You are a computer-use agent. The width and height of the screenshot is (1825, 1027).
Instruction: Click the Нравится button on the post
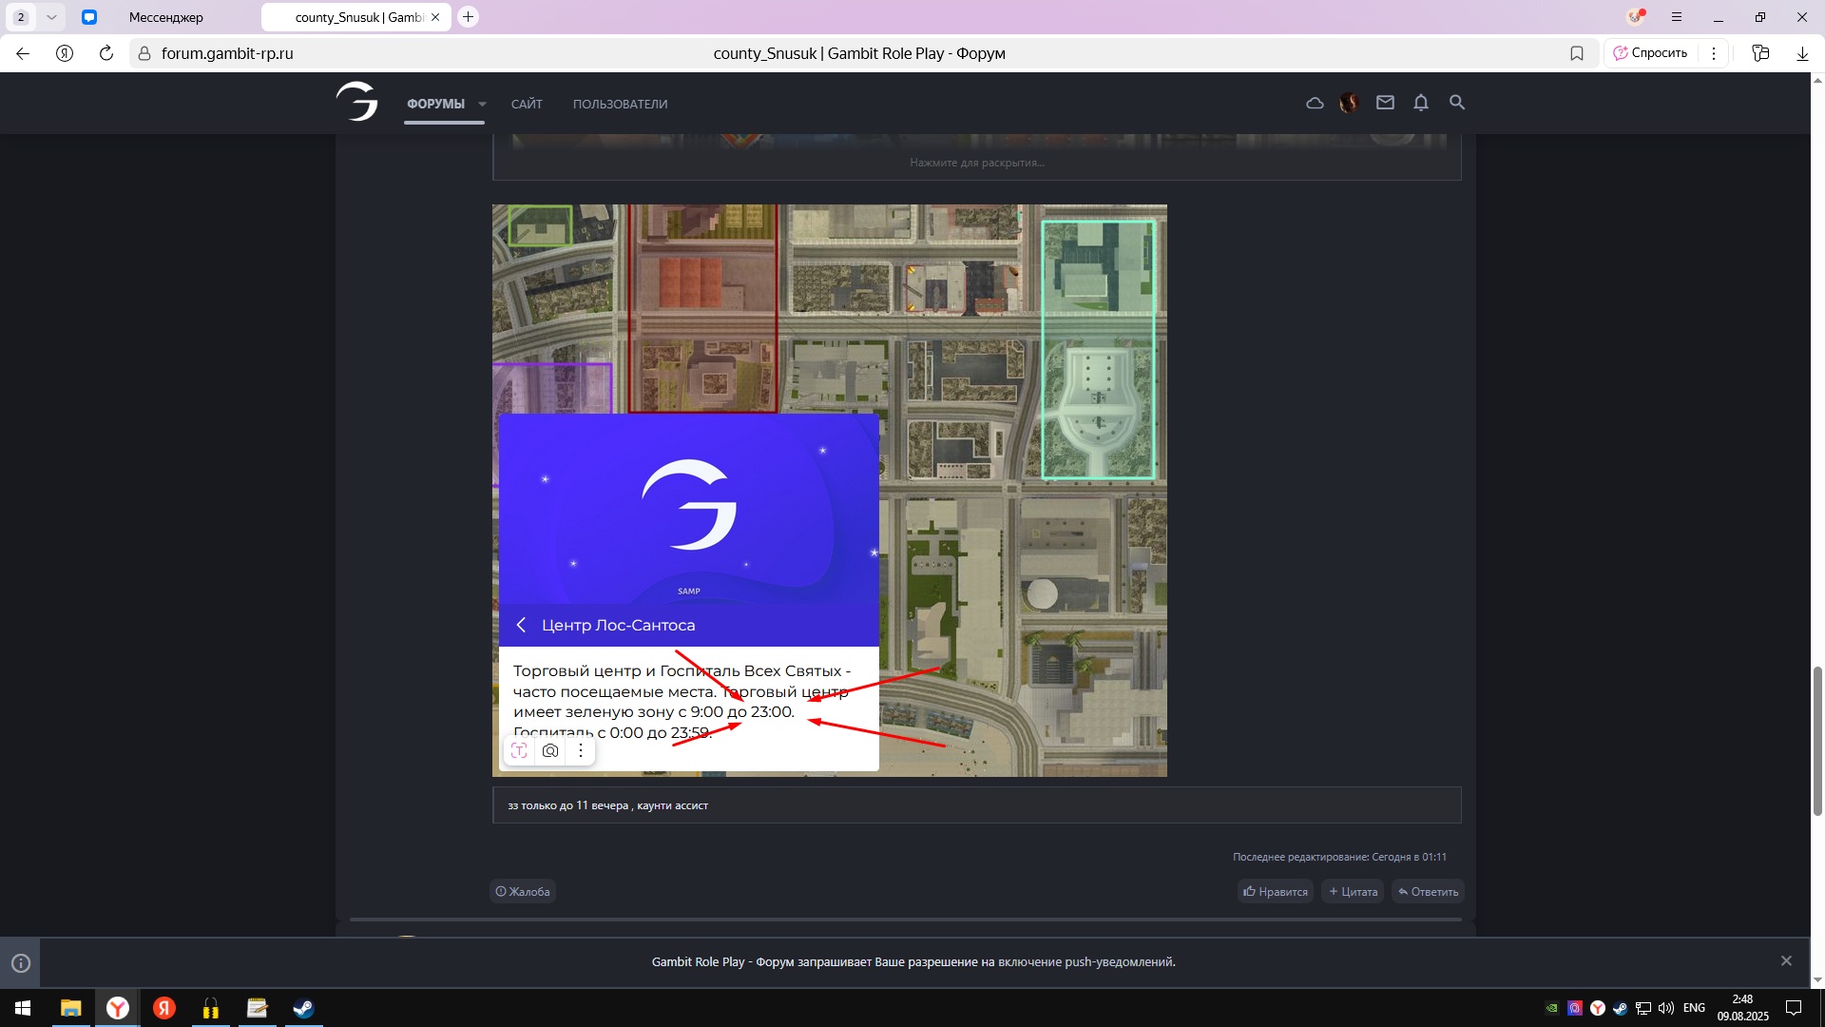[1276, 892]
